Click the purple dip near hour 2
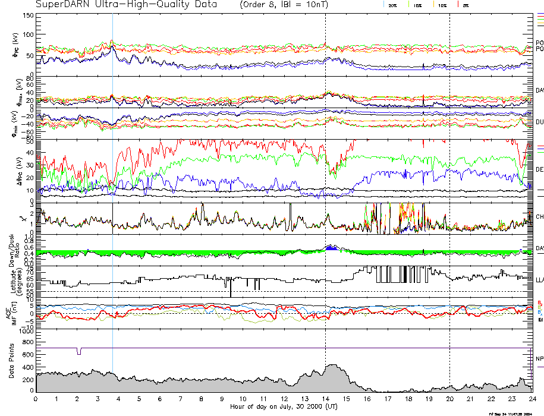This screenshot has height=416, width=544. (x=79, y=352)
